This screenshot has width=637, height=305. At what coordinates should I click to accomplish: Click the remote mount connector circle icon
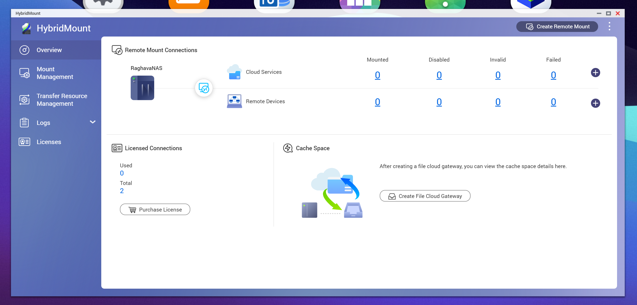point(204,88)
